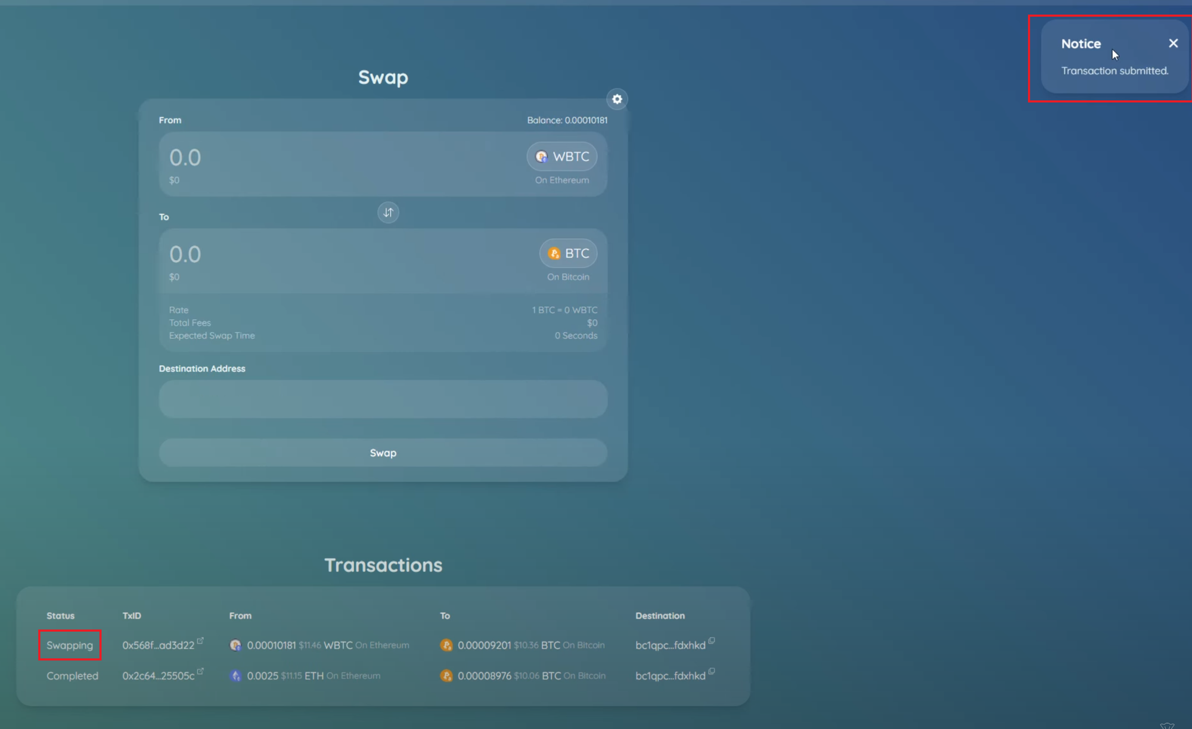The width and height of the screenshot is (1192, 729).
Task: Click the 0x568f...ad3d22 transaction ID
Action: click(158, 646)
